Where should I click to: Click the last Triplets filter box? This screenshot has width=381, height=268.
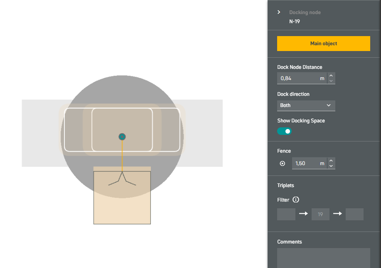(354, 214)
